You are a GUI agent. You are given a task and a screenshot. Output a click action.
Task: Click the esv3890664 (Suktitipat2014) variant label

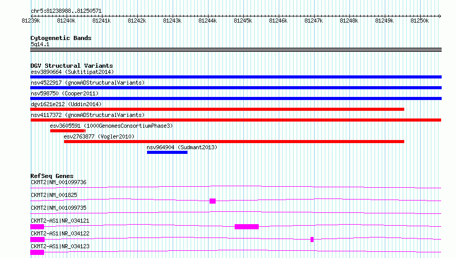72,72
